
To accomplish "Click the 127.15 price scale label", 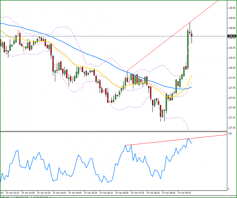I will [232, 128].
